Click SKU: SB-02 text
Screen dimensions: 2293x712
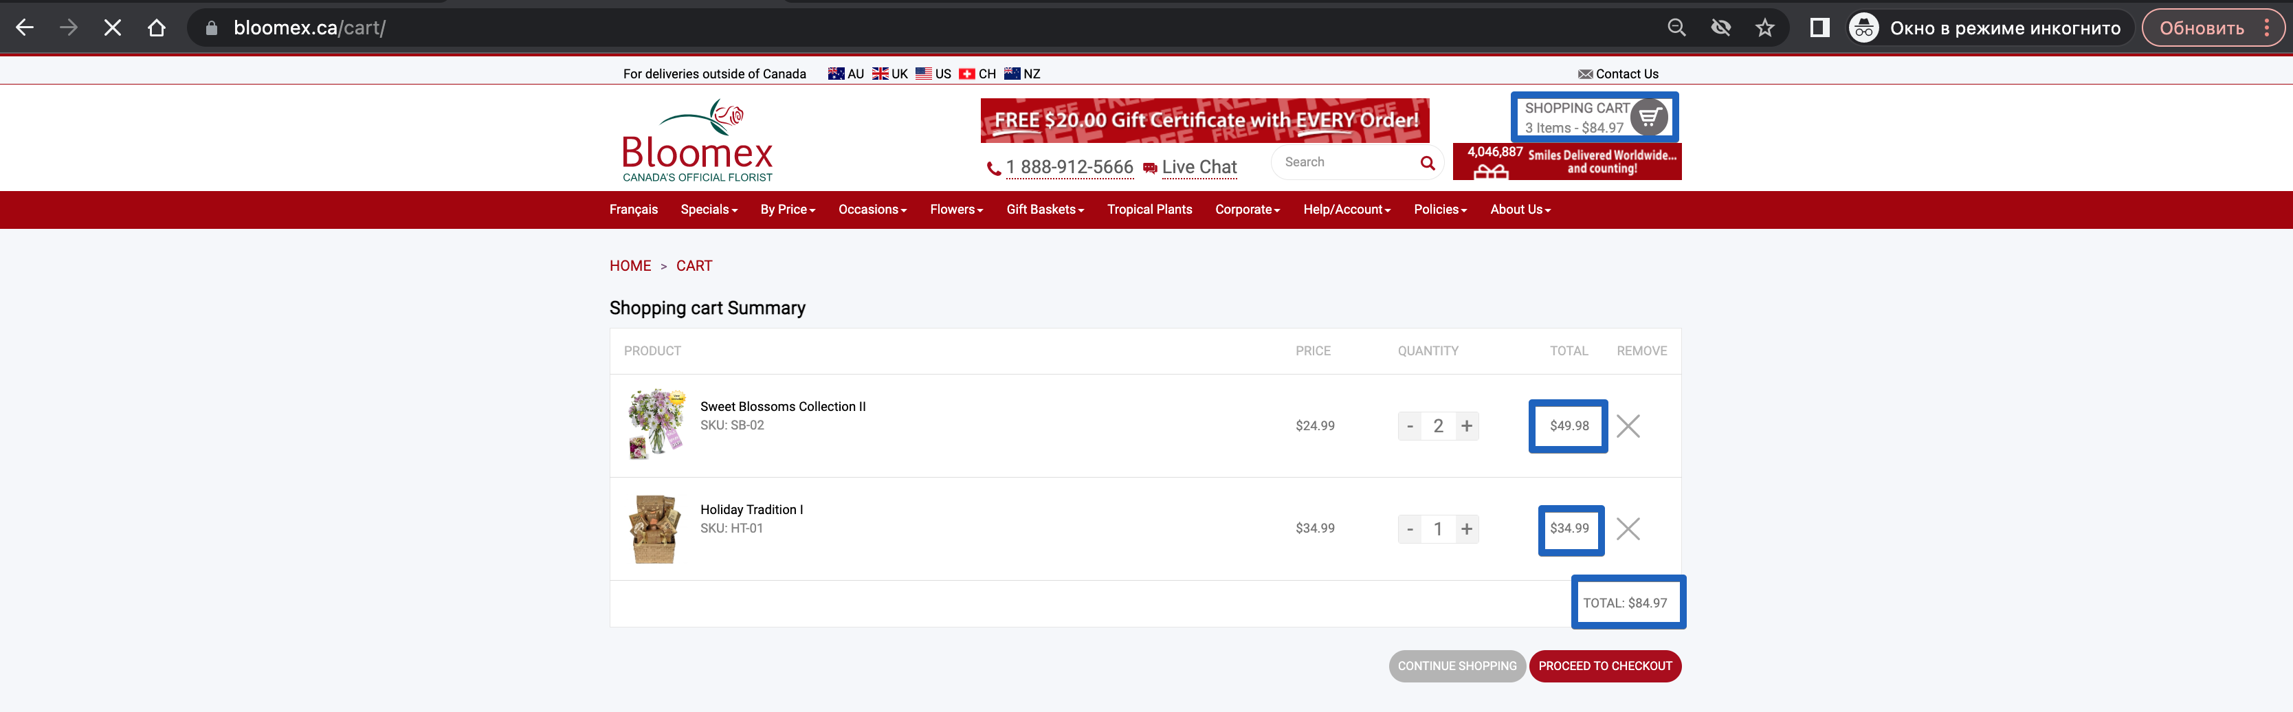pyautogui.click(x=732, y=425)
